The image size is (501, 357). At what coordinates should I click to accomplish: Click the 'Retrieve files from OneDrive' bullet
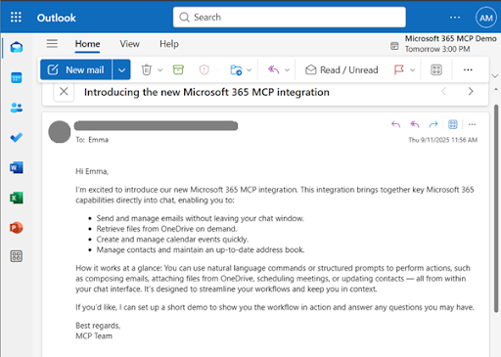pos(166,229)
